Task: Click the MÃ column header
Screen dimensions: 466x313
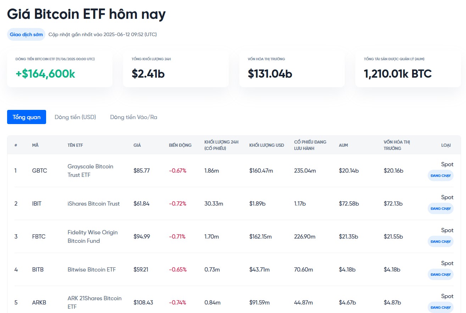Action: 35,145
